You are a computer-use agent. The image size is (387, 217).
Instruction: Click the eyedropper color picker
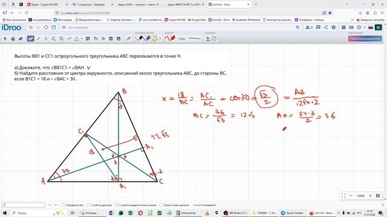pos(128,39)
